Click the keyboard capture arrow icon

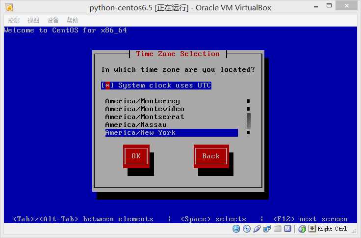(312, 229)
